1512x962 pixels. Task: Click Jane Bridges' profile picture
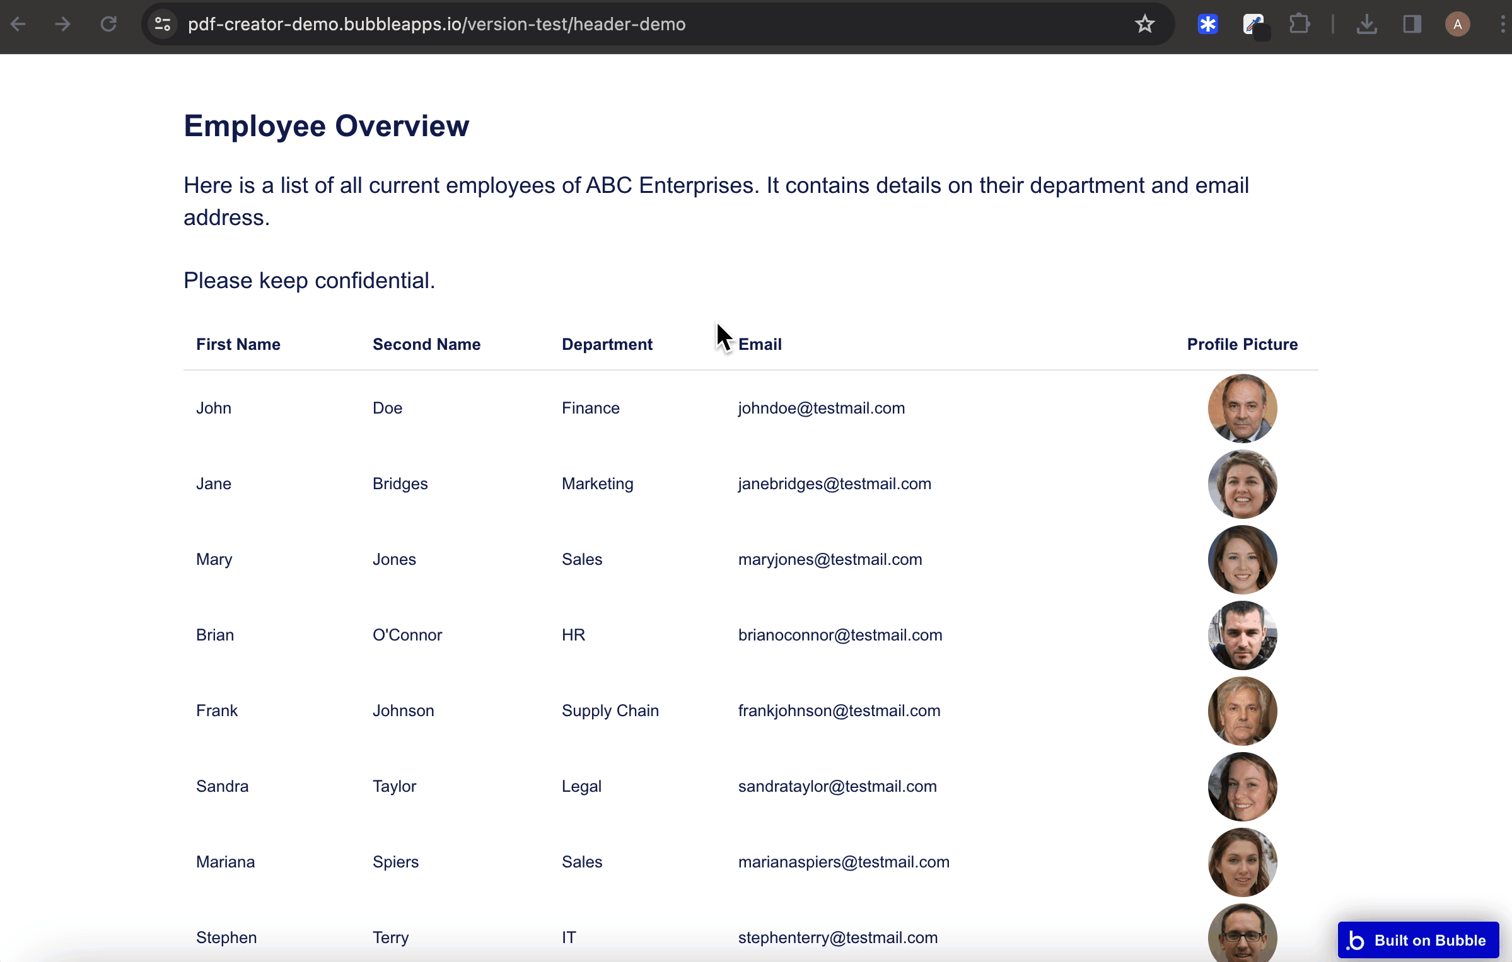pyautogui.click(x=1242, y=484)
